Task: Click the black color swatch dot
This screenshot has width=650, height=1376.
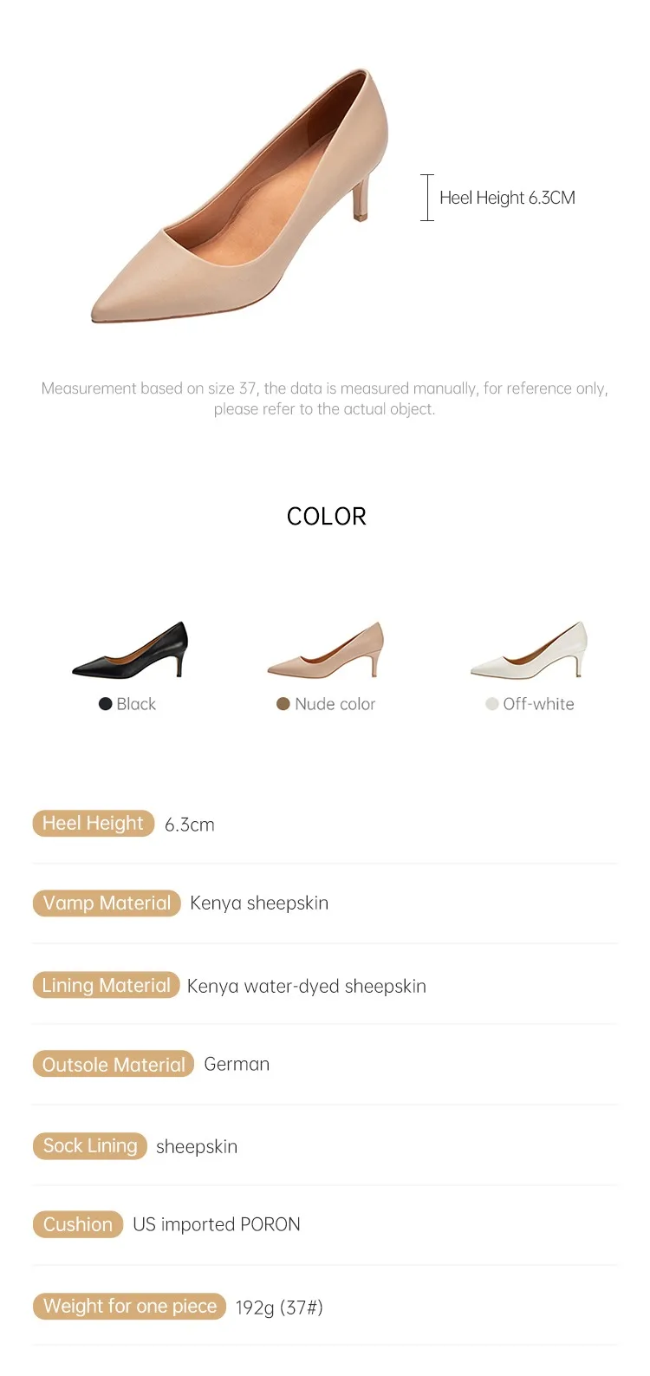Action: 106,704
